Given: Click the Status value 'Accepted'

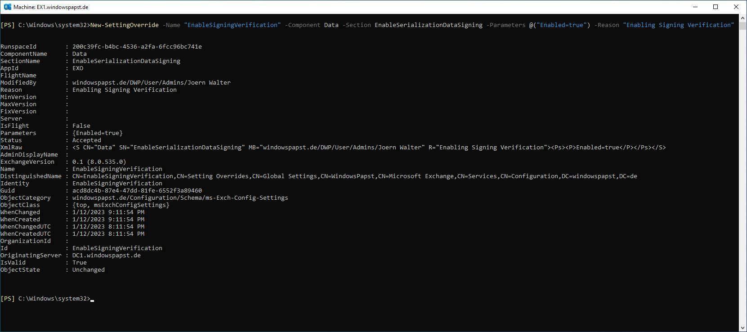Looking at the screenshot, I should [x=86, y=140].
